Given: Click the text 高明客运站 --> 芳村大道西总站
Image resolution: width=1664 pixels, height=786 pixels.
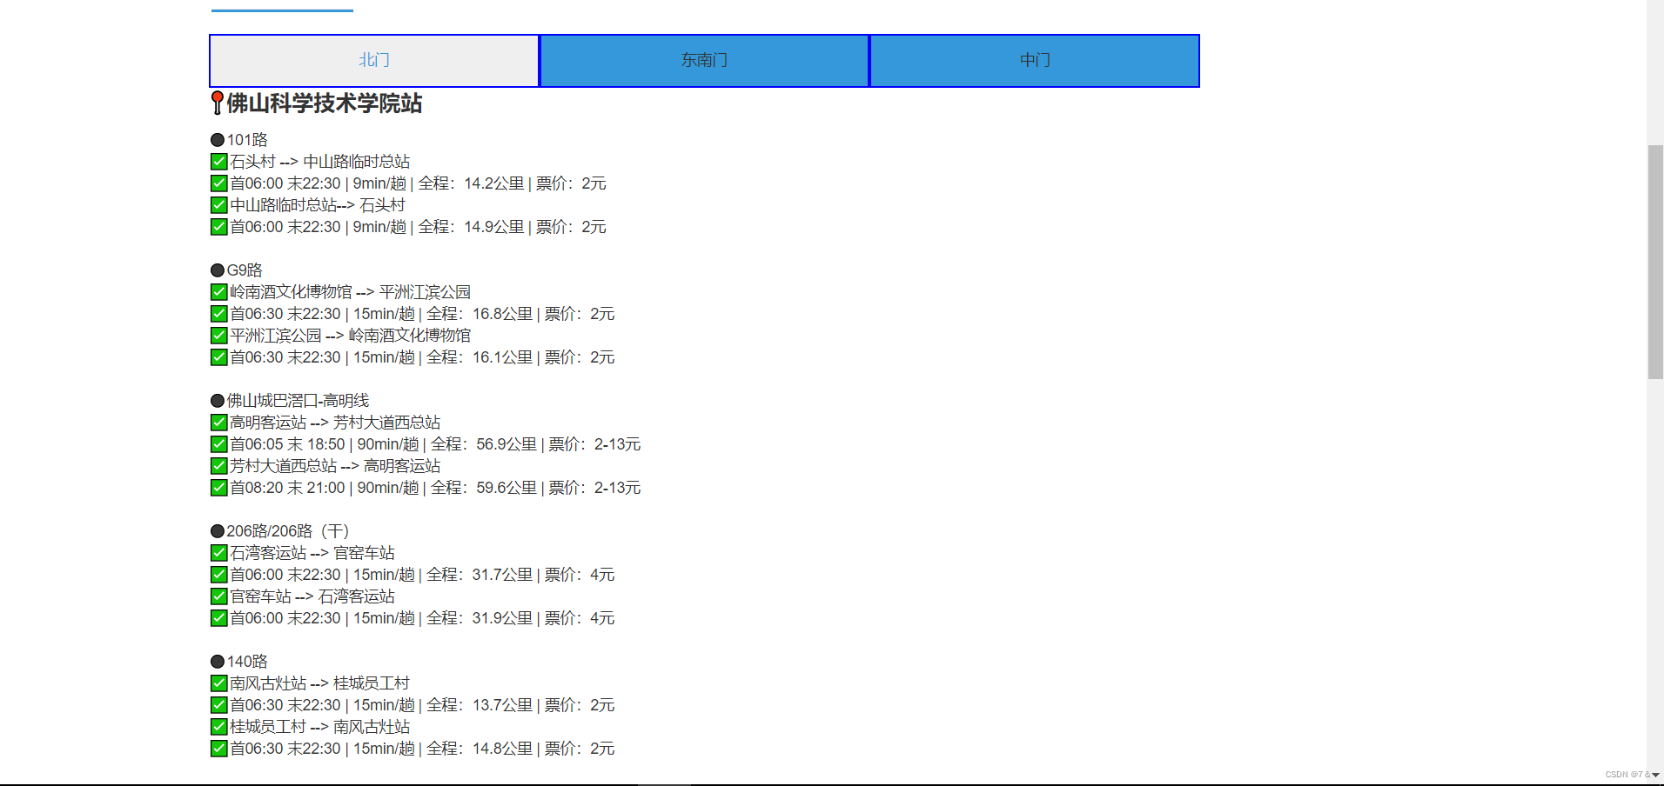Looking at the screenshot, I should pos(335,423).
